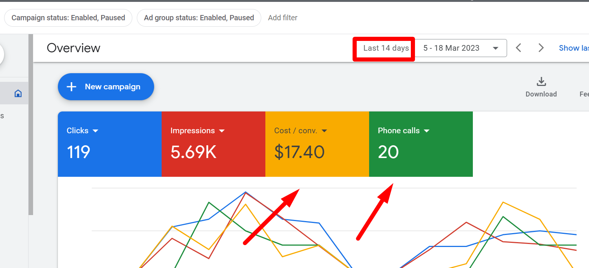Image resolution: width=589 pixels, height=268 pixels.
Task: Edit the Ad group status filter chip
Action: 199,18
